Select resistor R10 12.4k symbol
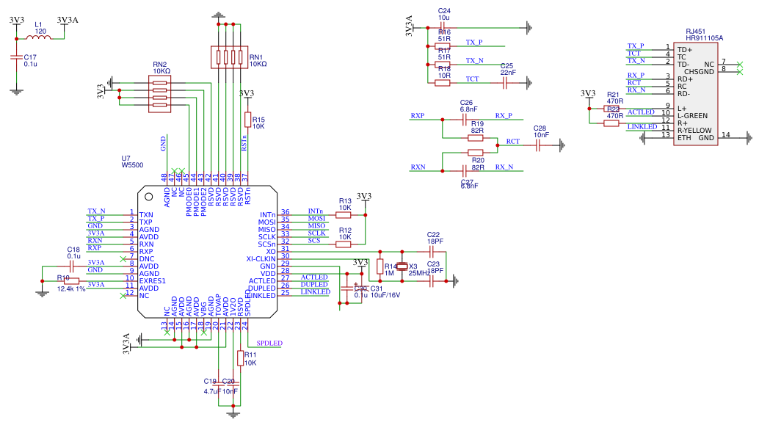Screen dimensions: 759x425 tap(72, 281)
